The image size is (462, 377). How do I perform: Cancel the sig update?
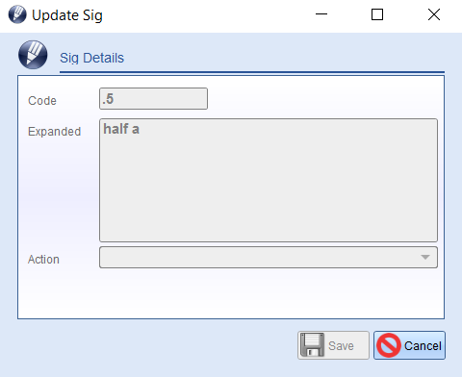click(x=409, y=345)
